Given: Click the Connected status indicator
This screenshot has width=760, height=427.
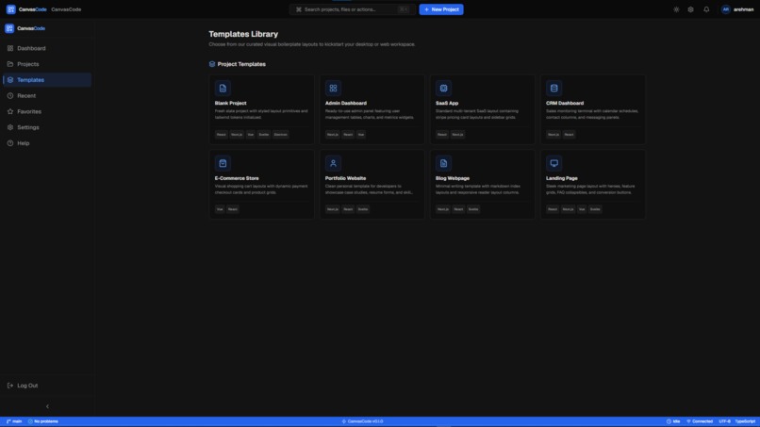Looking at the screenshot, I should pyautogui.click(x=700, y=421).
